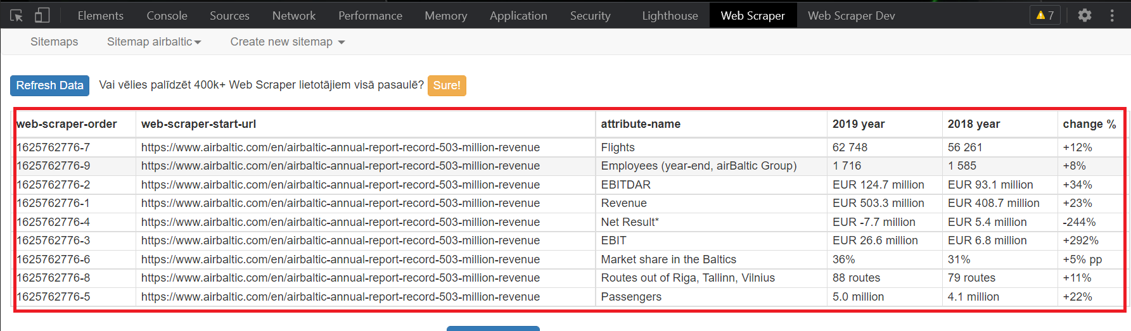Open the Console tab
Image resolution: width=1131 pixels, height=331 pixels.
tap(167, 16)
